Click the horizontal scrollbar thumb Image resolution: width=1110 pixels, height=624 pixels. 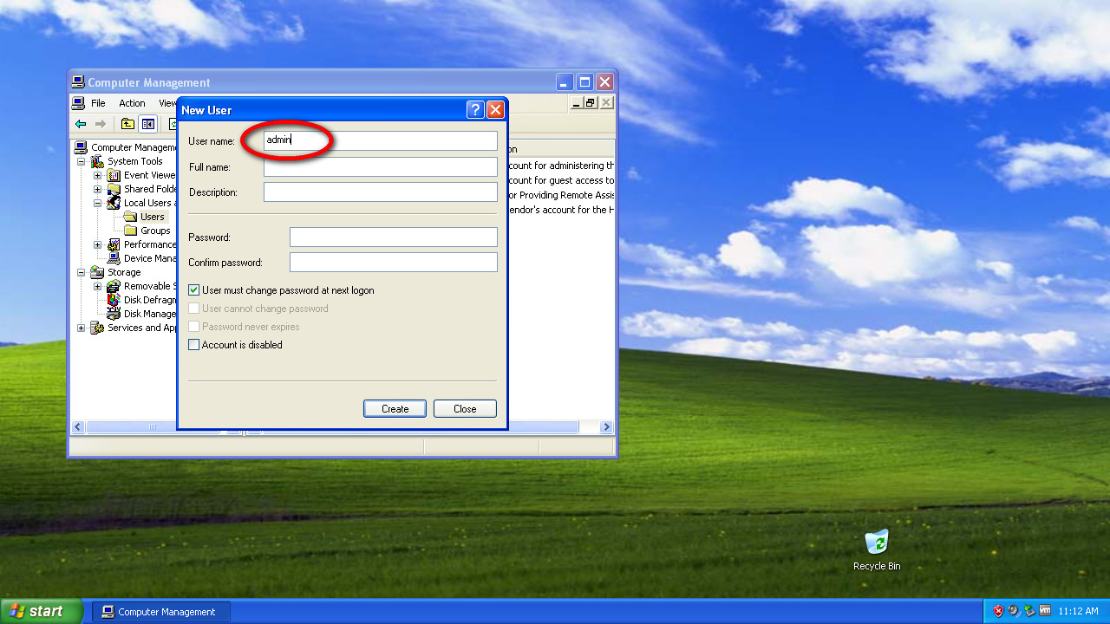(153, 427)
